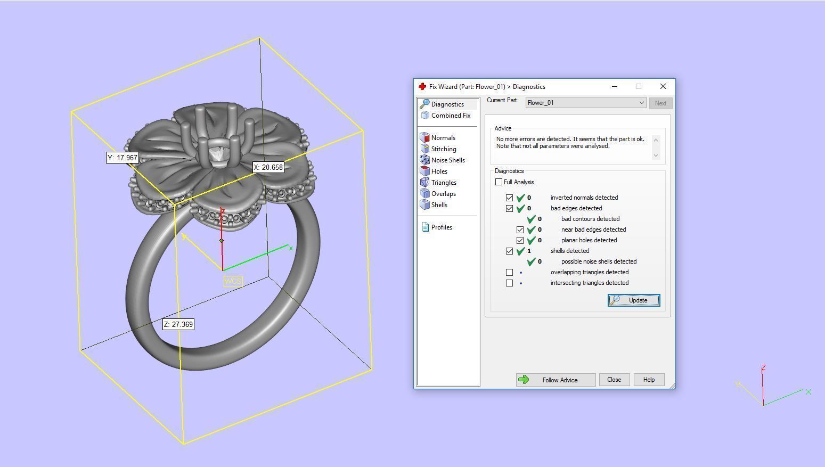Image resolution: width=825 pixels, height=467 pixels.
Task: Click the Shells icon in the sidebar
Action: pos(424,205)
